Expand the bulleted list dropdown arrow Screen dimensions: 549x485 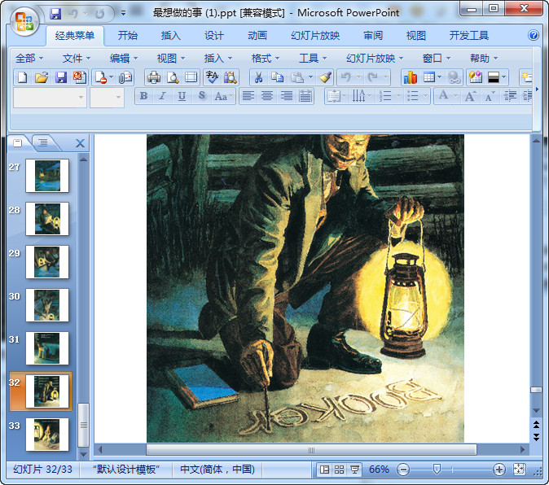tap(425, 96)
